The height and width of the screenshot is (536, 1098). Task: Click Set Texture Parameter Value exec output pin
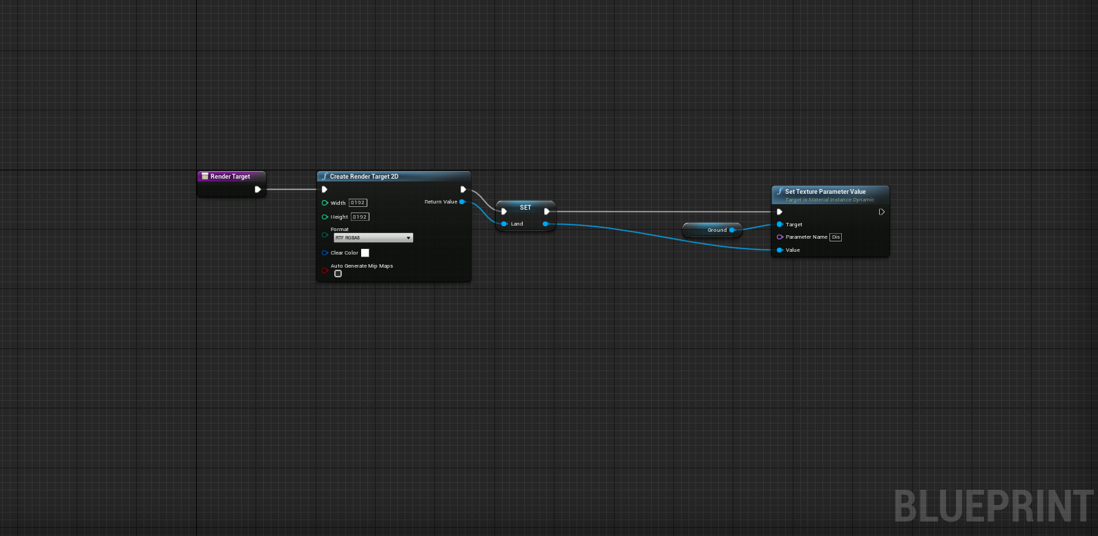(881, 212)
